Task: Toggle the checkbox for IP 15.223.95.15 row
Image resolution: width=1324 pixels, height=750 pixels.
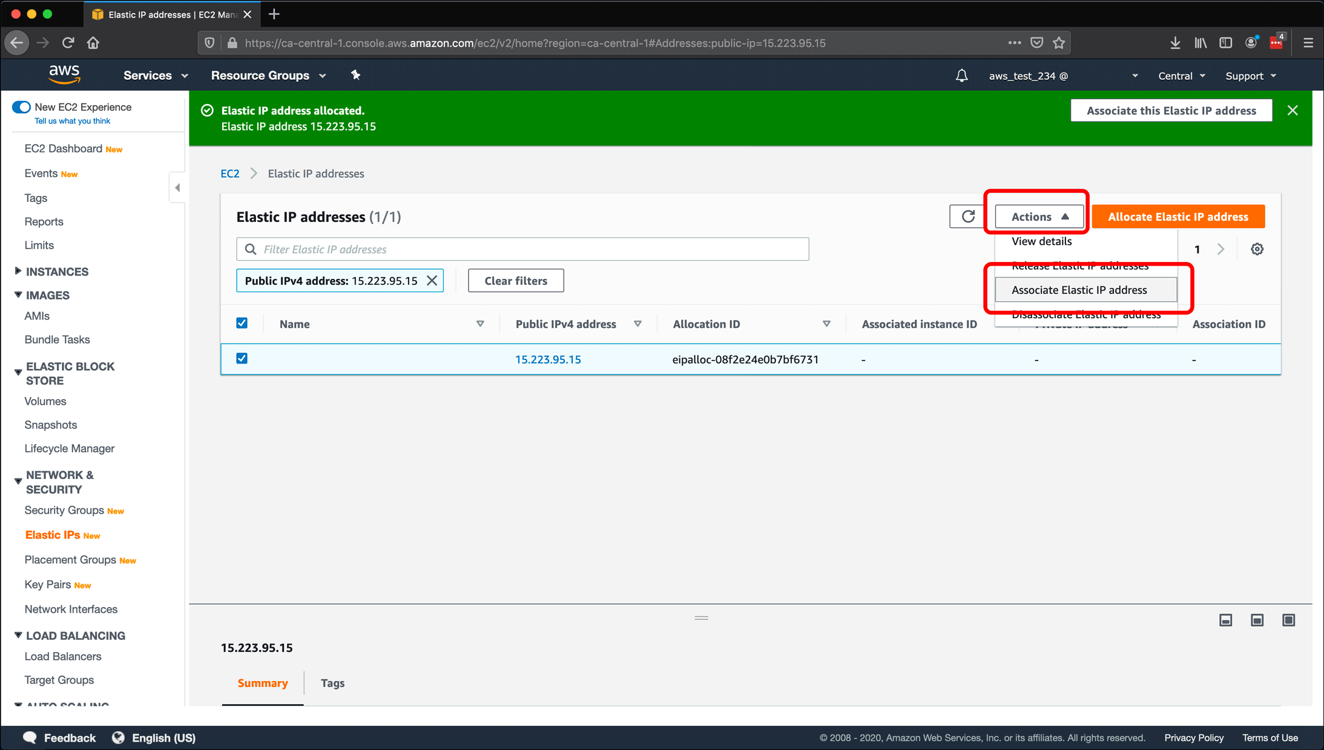Action: (241, 359)
